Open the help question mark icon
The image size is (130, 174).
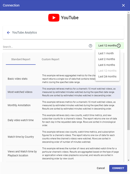[x=90, y=46]
